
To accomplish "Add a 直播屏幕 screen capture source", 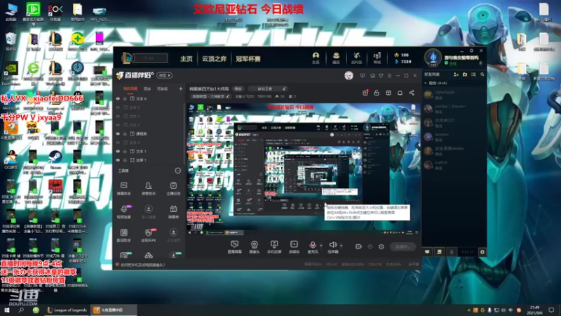I will pos(234,246).
